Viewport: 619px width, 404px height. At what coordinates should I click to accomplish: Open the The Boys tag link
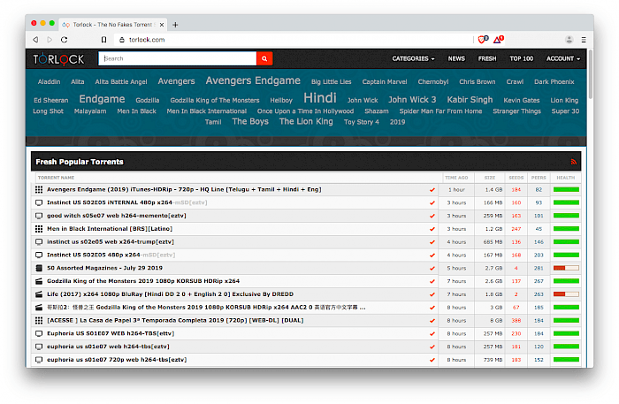[x=250, y=121]
